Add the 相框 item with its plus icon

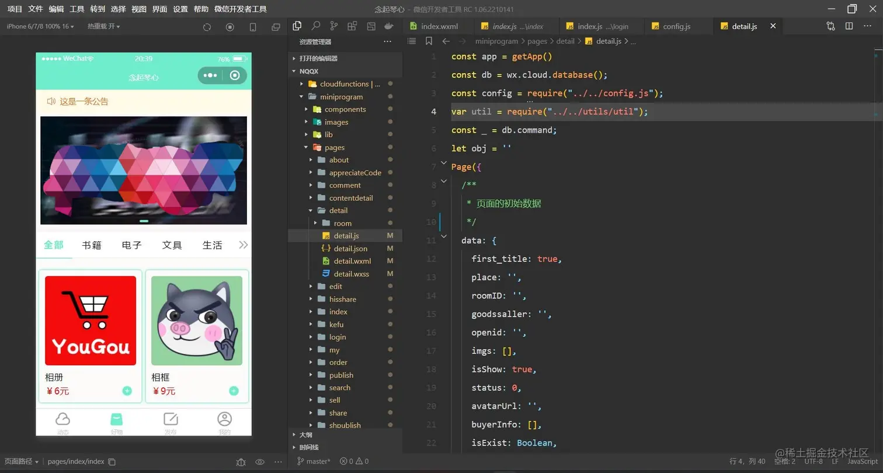[234, 391]
